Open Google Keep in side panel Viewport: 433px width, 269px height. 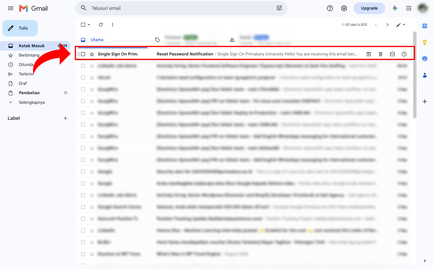click(x=425, y=42)
